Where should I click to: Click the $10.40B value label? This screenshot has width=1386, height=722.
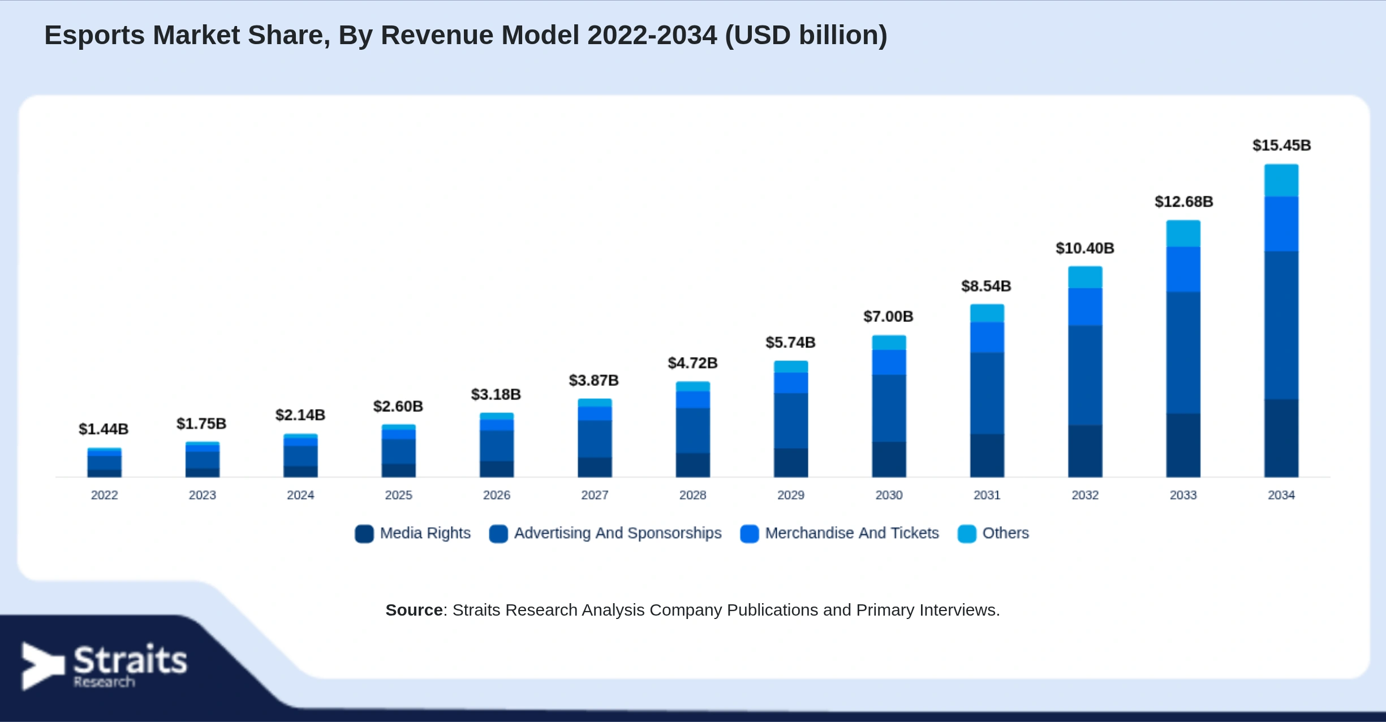click(x=1085, y=248)
